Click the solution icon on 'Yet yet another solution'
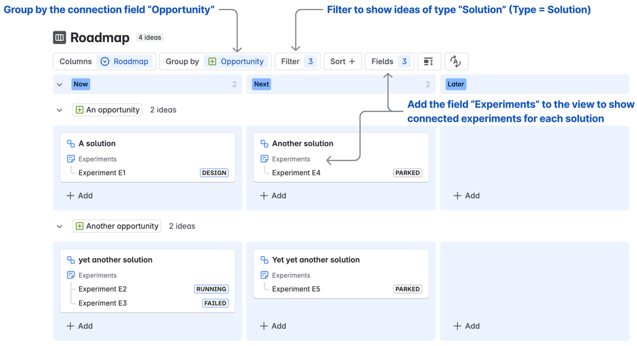This screenshot has width=637, height=346. click(x=264, y=260)
